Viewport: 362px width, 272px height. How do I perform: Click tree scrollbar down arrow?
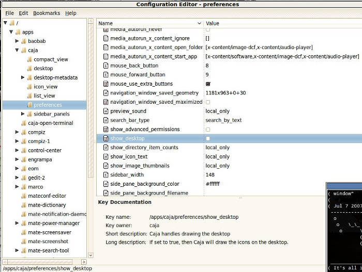pos(90,255)
